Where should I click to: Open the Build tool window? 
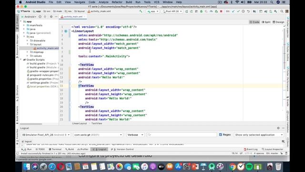point(70,149)
